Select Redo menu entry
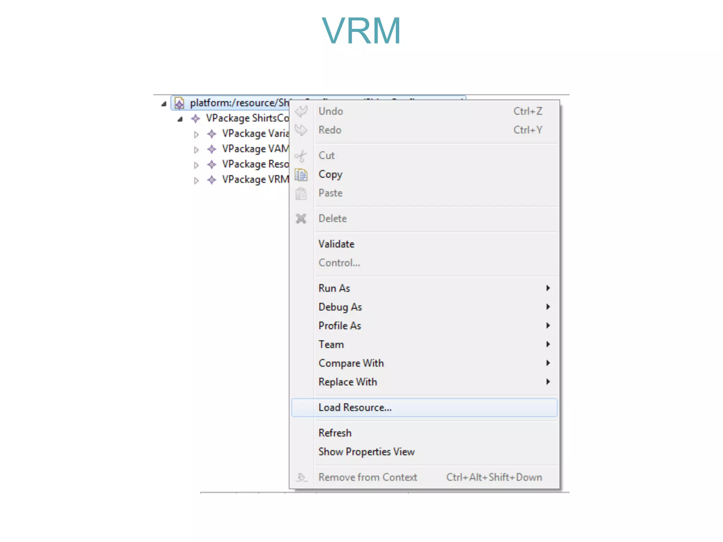 click(424, 130)
